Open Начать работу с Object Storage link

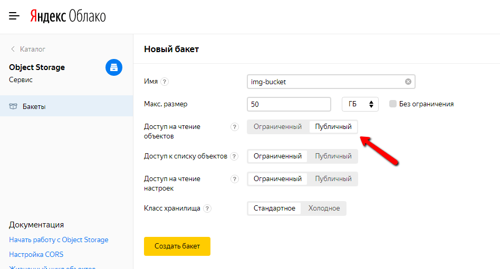click(59, 240)
